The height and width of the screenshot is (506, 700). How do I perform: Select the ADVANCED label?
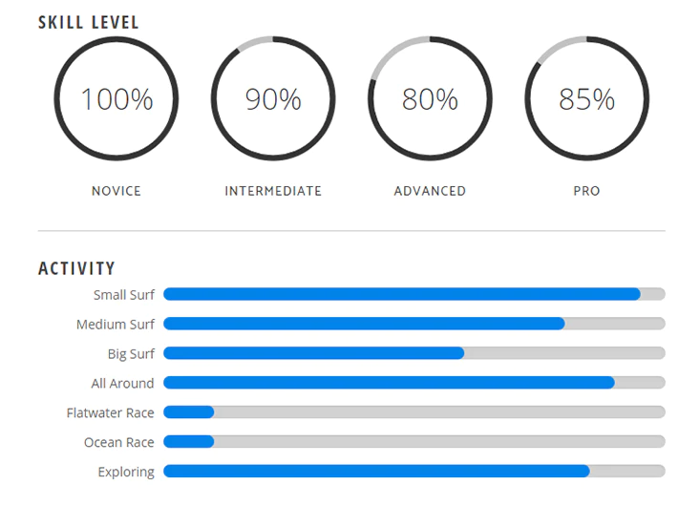tap(430, 191)
